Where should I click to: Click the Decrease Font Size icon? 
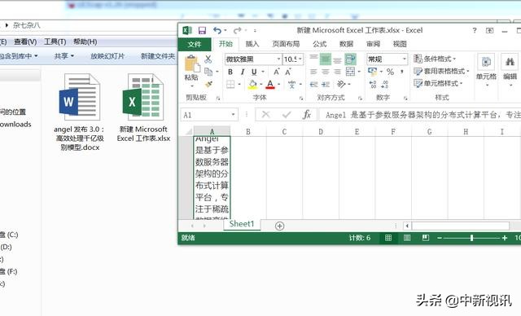pos(288,72)
